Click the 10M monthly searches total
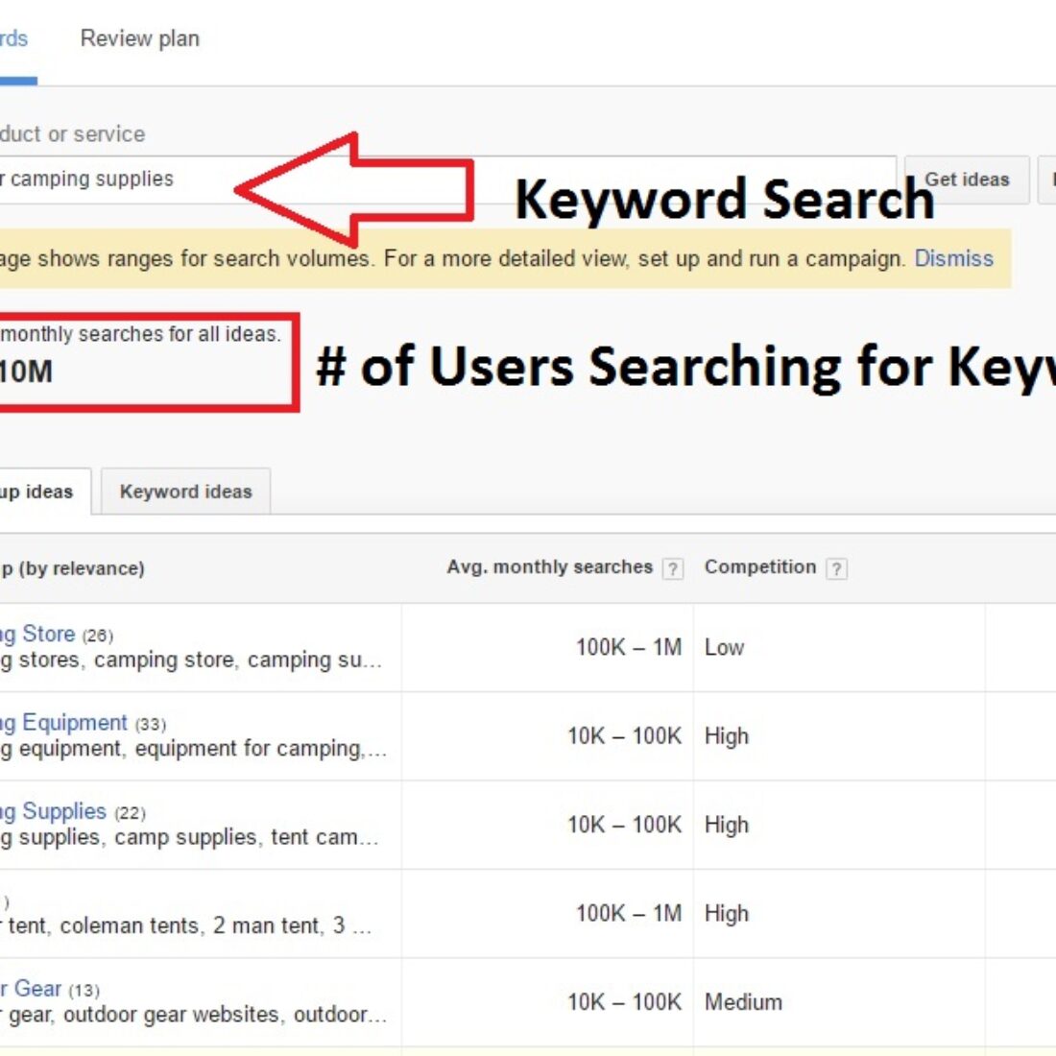Screen dimensions: 1056x1056 pyautogui.click(x=27, y=371)
